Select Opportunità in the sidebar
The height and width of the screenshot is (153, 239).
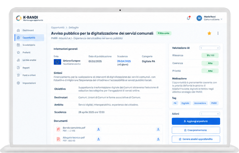tap(29, 38)
